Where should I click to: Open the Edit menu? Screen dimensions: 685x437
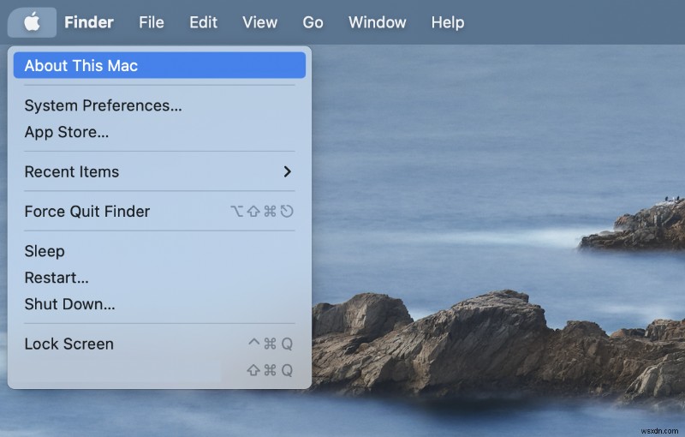[x=203, y=22]
